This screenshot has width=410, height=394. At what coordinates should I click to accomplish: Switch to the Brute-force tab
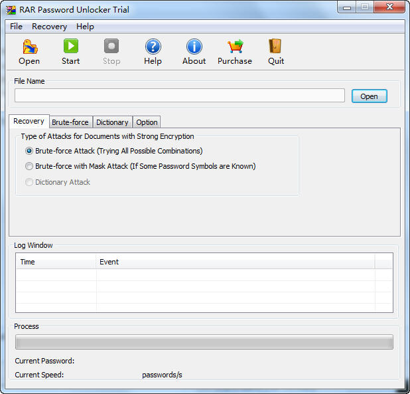pos(70,122)
